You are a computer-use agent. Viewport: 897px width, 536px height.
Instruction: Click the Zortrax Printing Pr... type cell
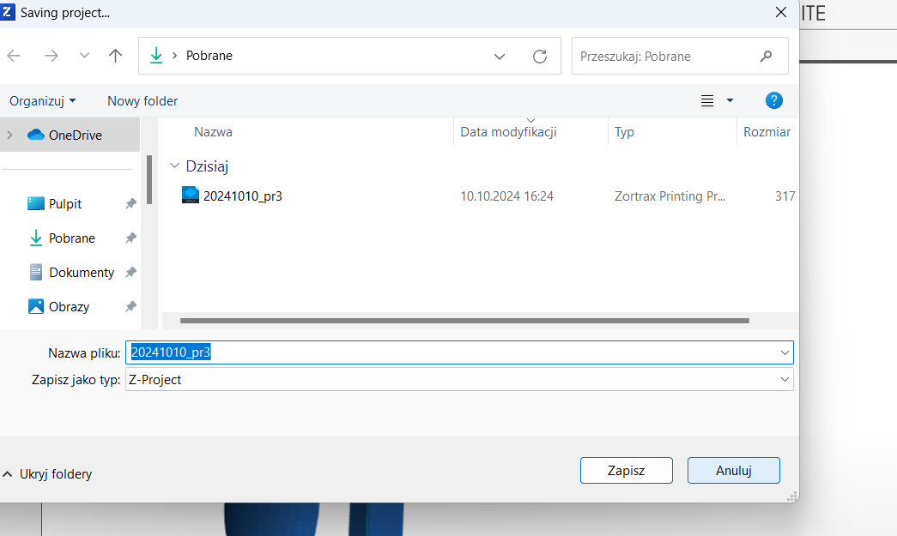pos(670,196)
